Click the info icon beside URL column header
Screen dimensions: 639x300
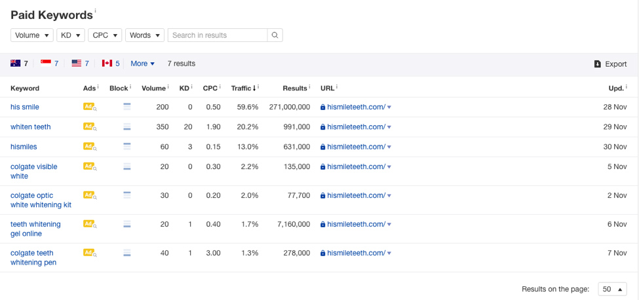tap(337, 86)
